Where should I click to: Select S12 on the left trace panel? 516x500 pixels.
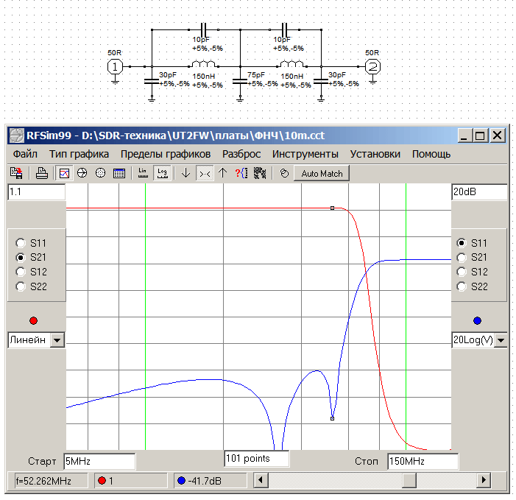point(21,272)
